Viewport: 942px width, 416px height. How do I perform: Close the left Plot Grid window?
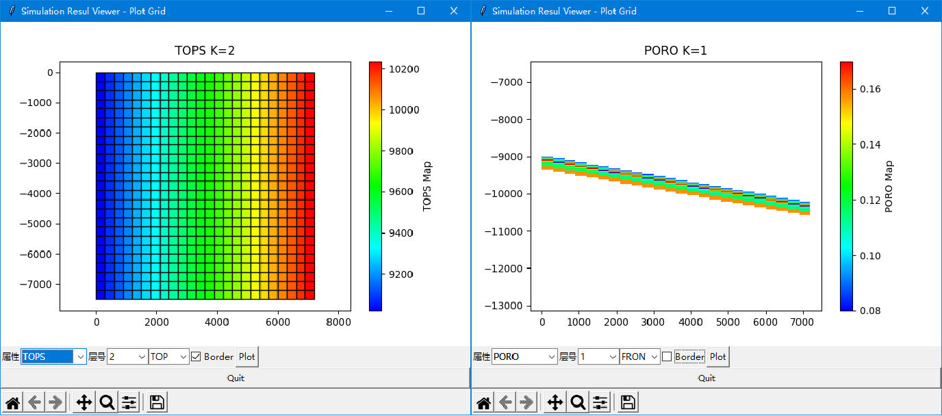tap(454, 11)
